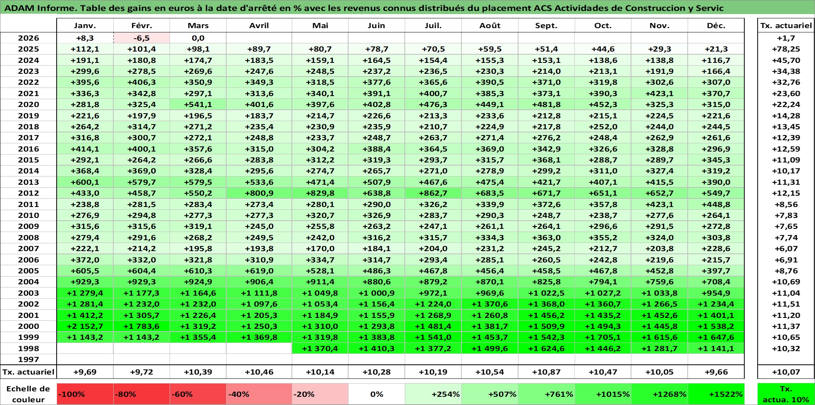Select the +1 370,4 cell in 1998
The width and height of the screenshot is (815, 405).
click(320, 348)
